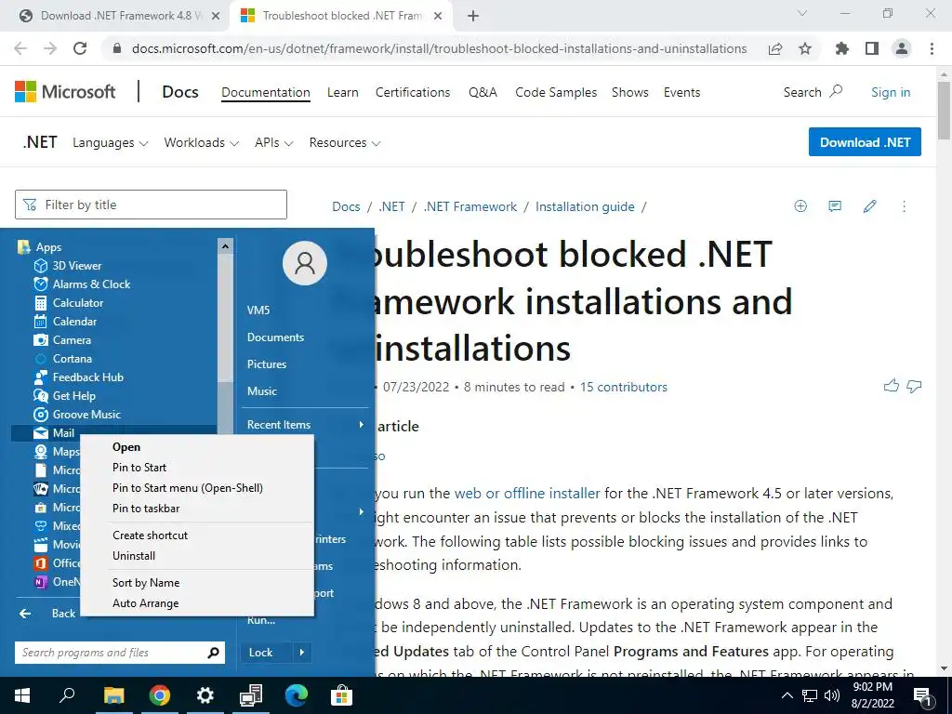Click the Filter by title field
The width and height of the screenshot is (952, 714).
click(x=151, y=205)
